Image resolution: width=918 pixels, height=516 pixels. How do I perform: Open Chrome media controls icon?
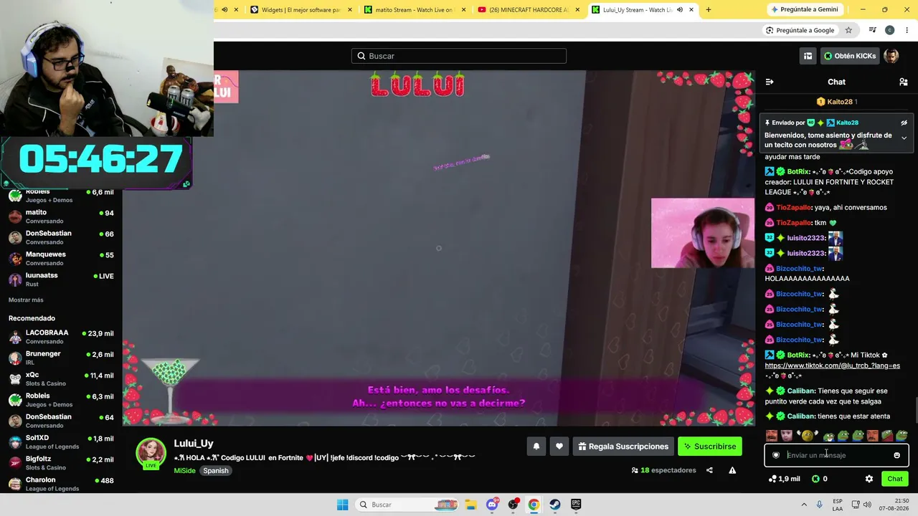872,30
